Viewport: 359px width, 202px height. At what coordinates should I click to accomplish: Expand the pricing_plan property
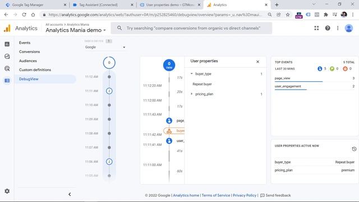[192, 94]
